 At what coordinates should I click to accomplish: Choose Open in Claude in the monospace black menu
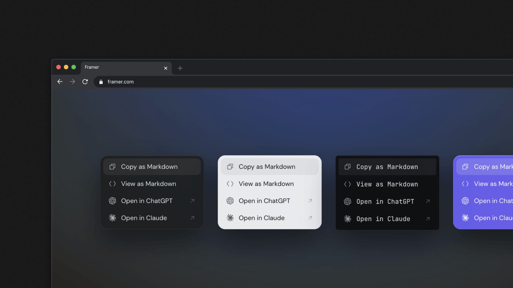tap(387, 219)
